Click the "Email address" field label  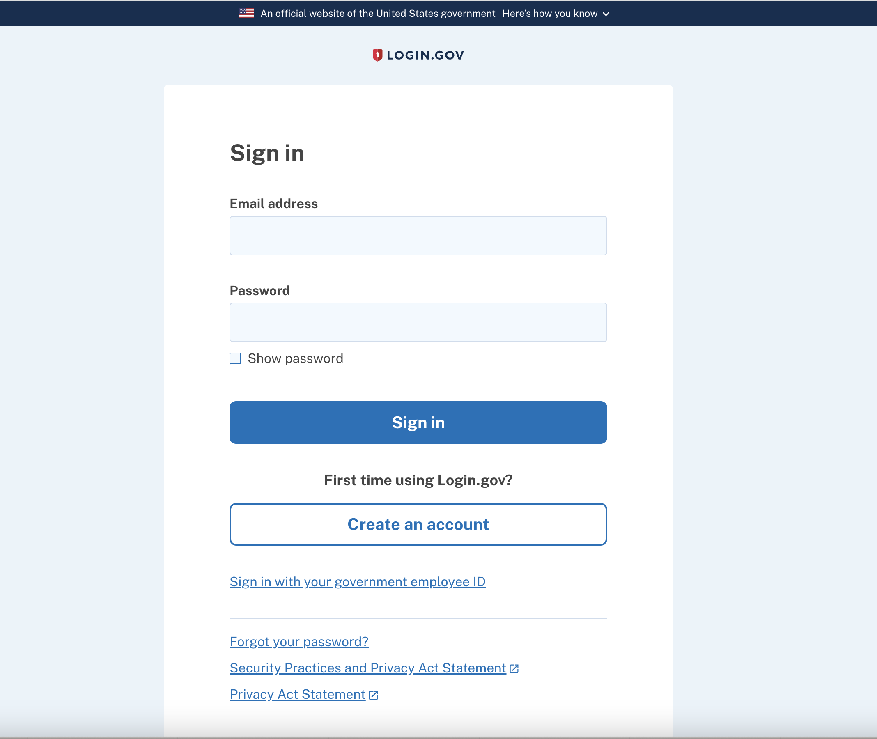[273, 204]
